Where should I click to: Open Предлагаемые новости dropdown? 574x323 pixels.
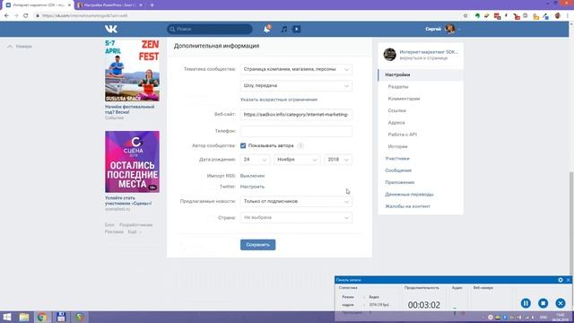tap(296, 201)
